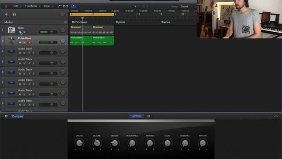282x159 pixels.
Task: Click bar 13 in the ruler
Action: pyautogui.click(x=139, y=14)
